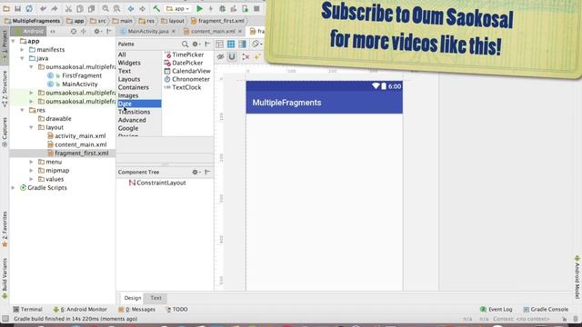Switch to Design surface view icon

click(219, 45)
